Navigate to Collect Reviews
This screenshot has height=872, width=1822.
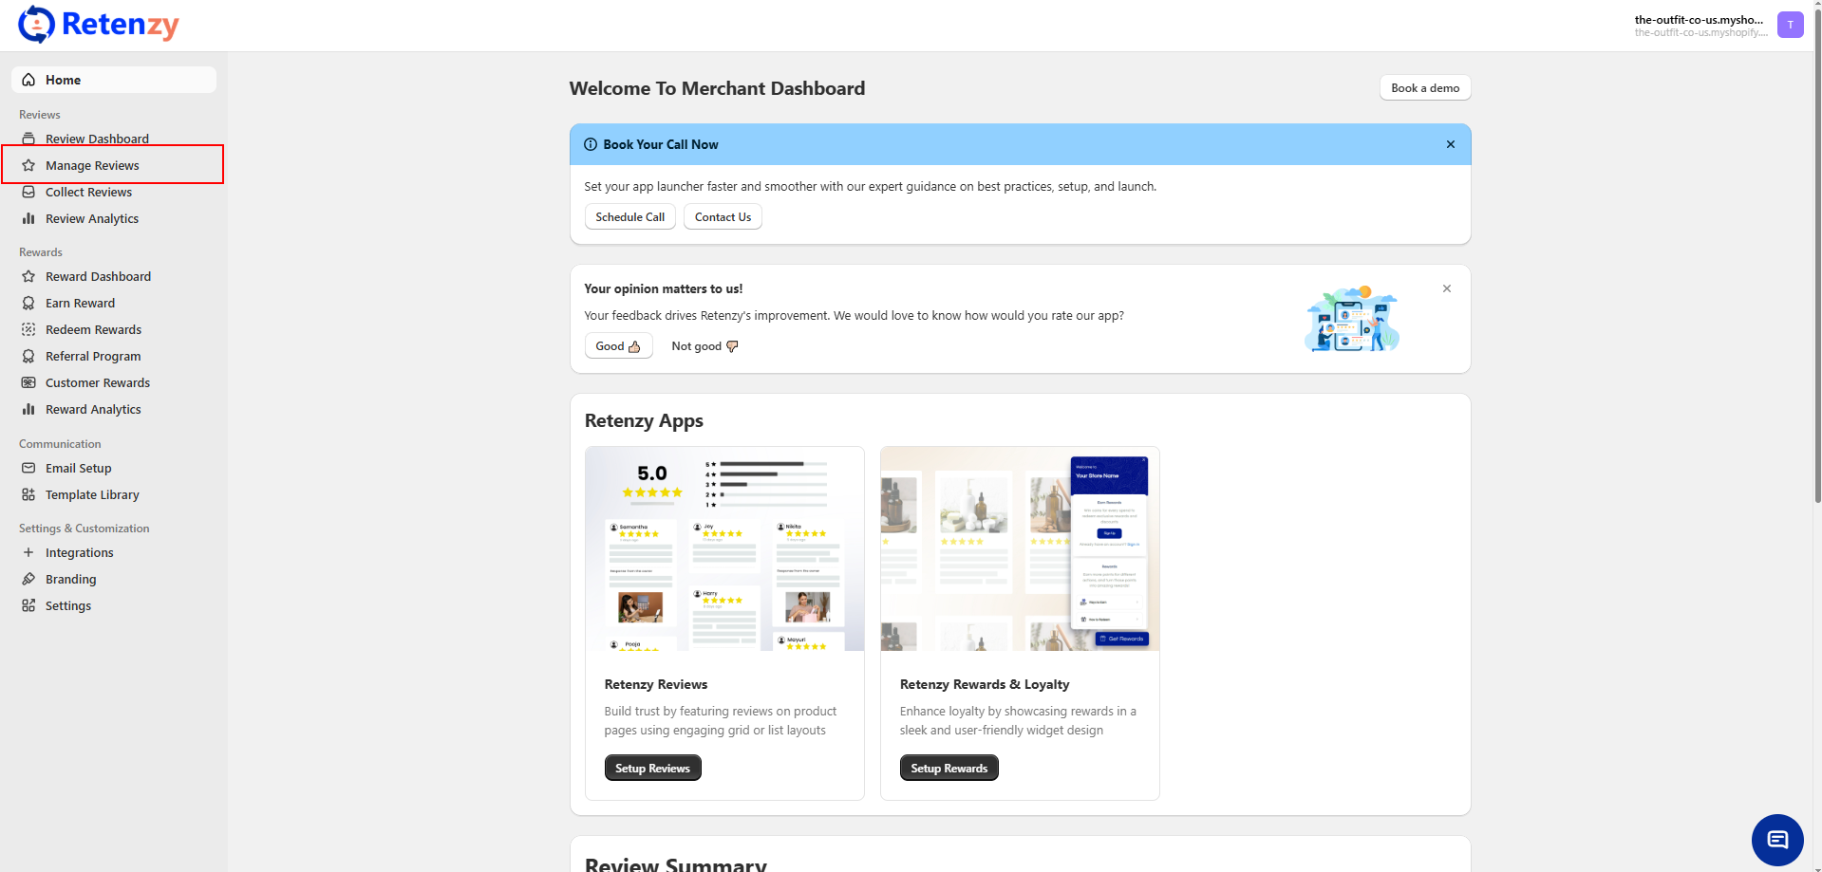coord(114,192)
